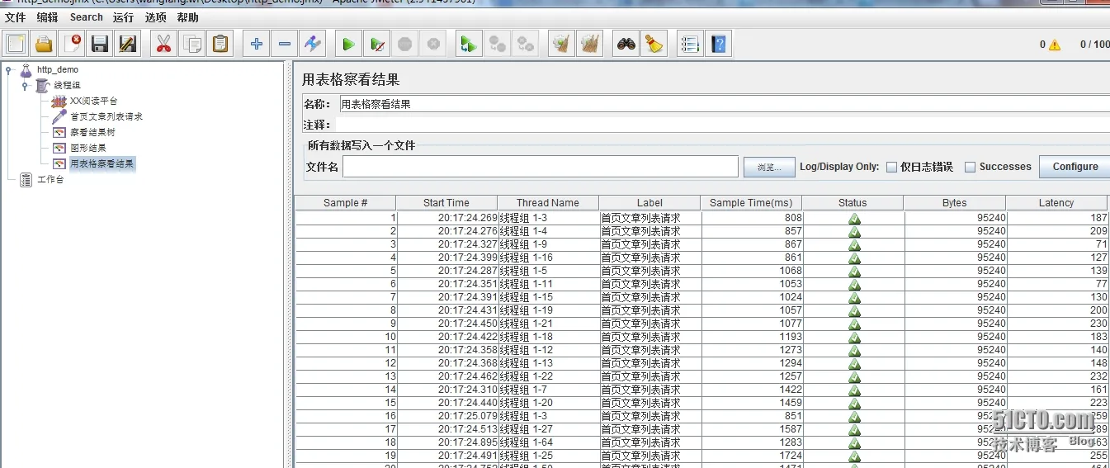Viewport: 1110px width, 468px height.
Task: Click the 浏览... browse button
Action: point(769,167)
